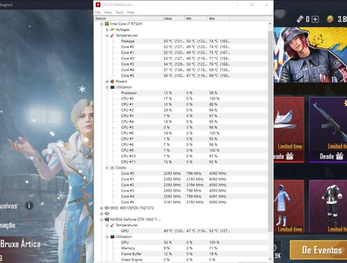This screenshot has width=347, height=263.
Task: Click the Intel Core i7 processor chip icon
Action: [107, 24]
